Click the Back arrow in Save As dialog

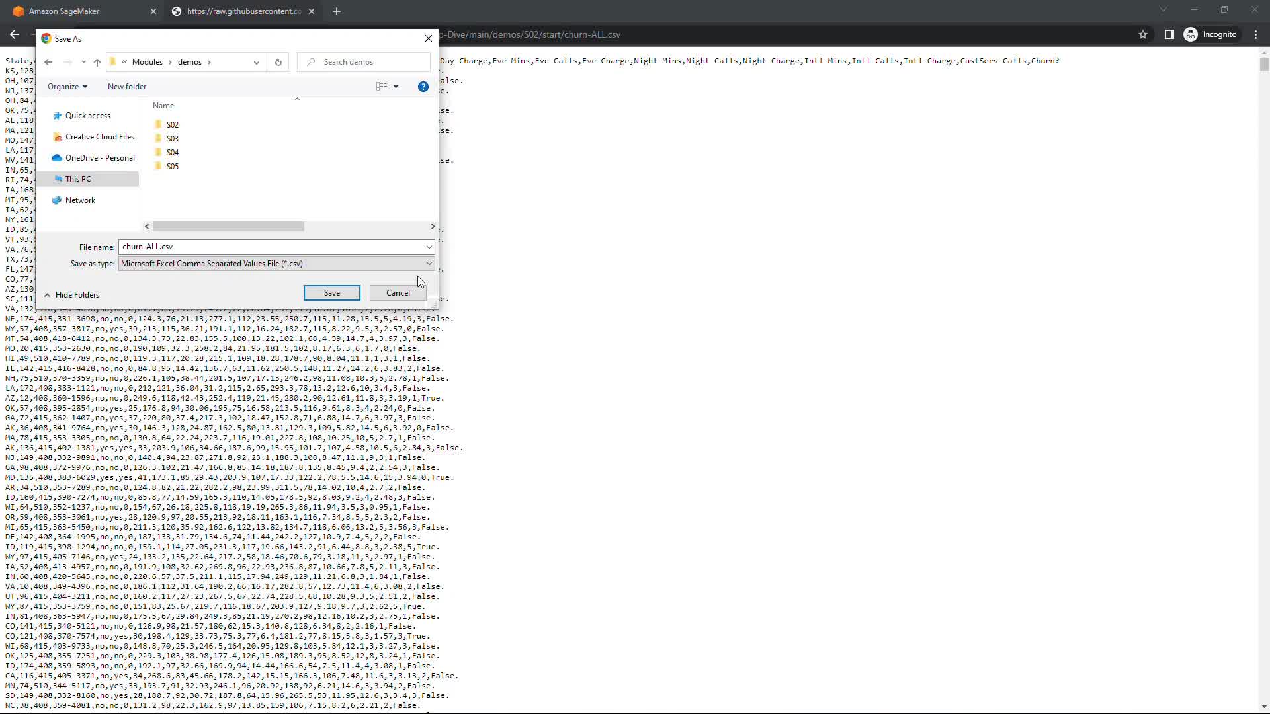click(x=48, y=62)
